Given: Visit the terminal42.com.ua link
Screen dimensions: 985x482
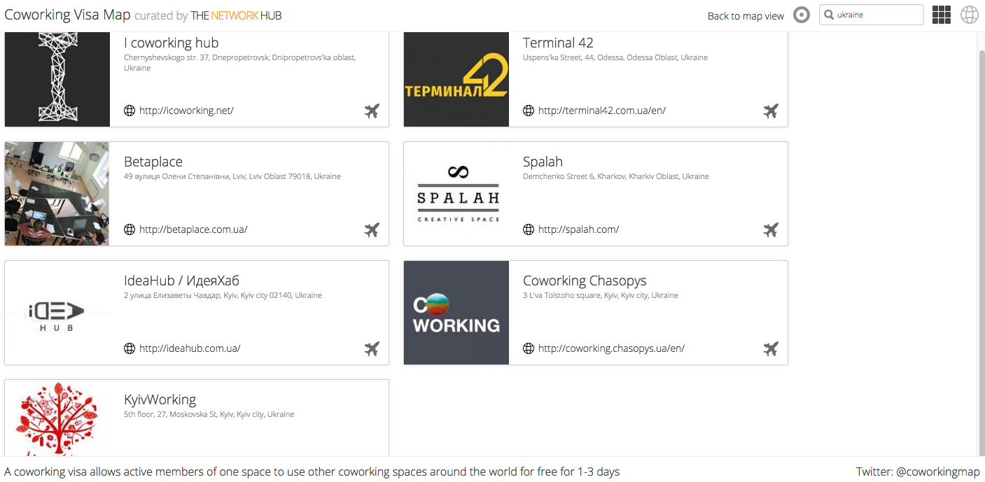Looking at the screenshot, I should [x=601, y=111].
